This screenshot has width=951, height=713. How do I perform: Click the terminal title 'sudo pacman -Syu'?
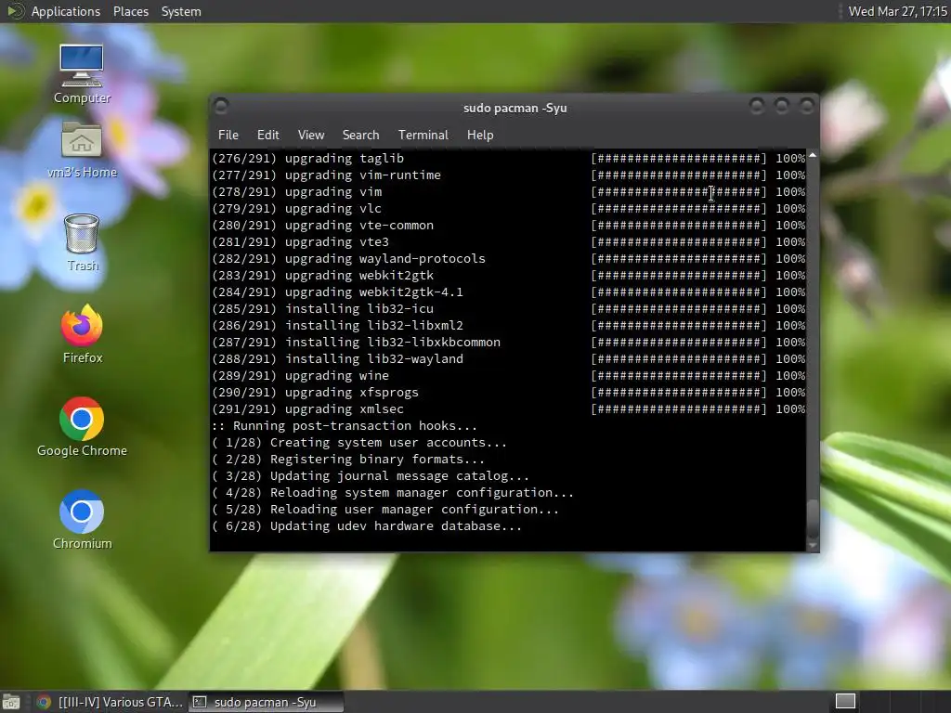click(x=515, y=108)
